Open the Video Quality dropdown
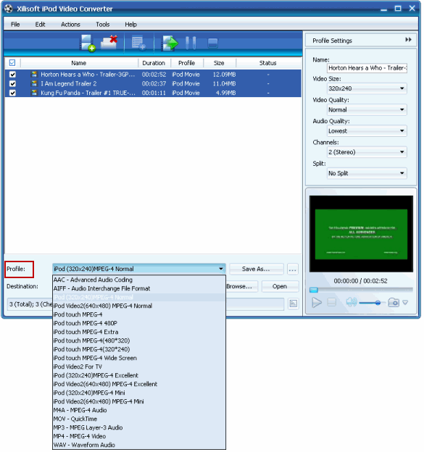The width and height of the screenshot is (424, 452). point(367,109)
